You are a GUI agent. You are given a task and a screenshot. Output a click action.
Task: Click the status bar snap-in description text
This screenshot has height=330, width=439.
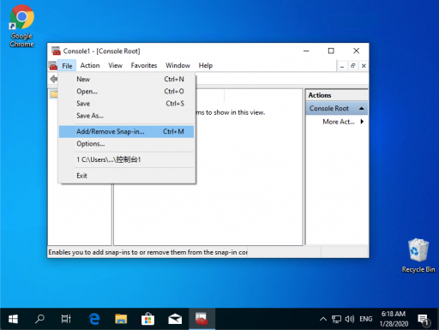point(147,252)
